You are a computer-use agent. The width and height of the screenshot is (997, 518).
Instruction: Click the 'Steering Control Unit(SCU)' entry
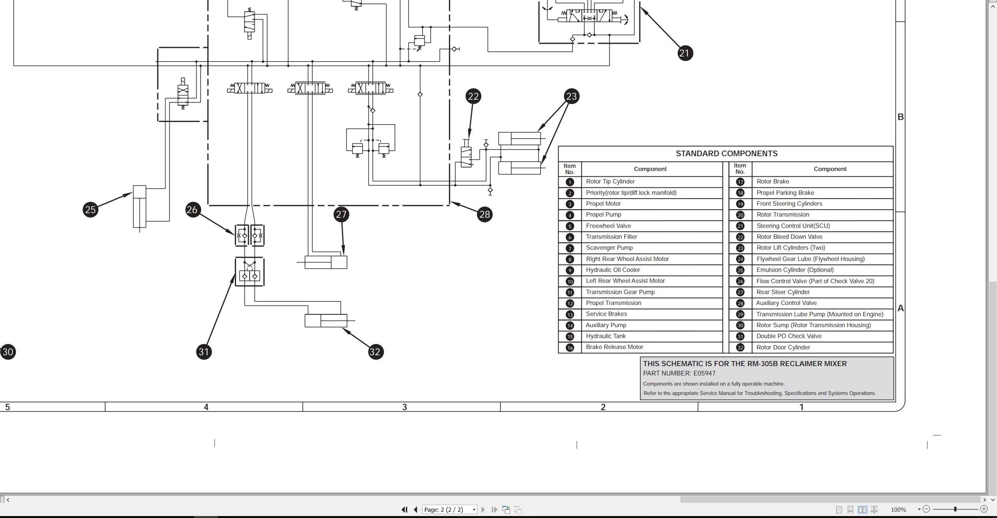click(793, 226)
